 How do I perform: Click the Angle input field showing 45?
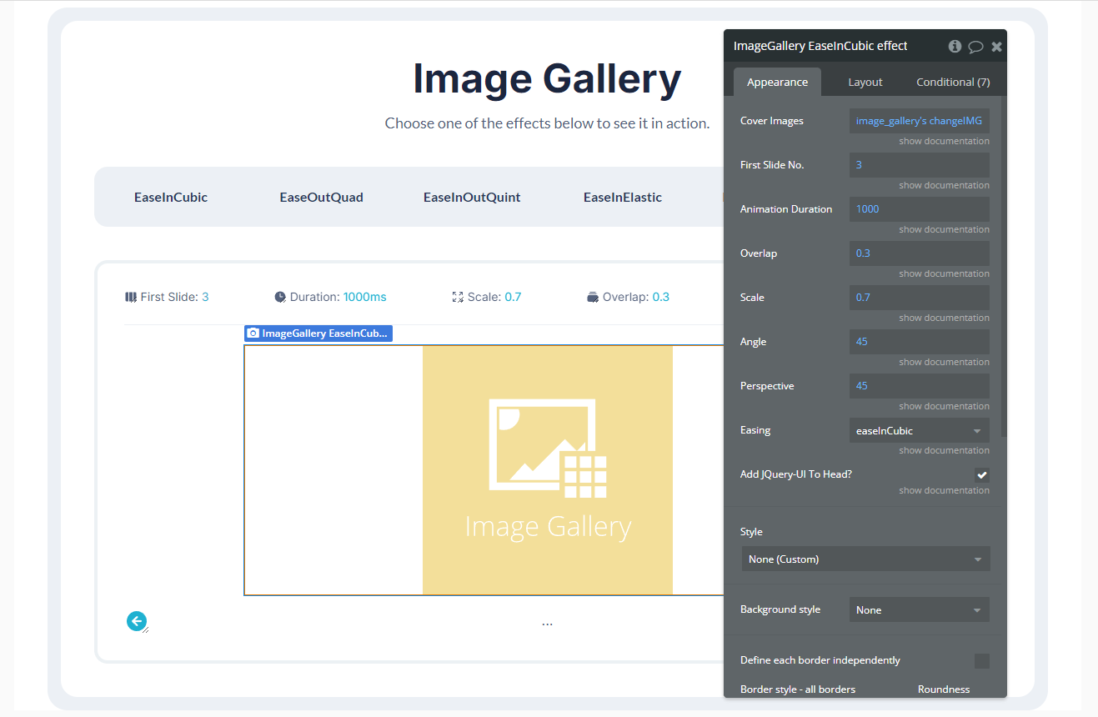click(919, 342)
